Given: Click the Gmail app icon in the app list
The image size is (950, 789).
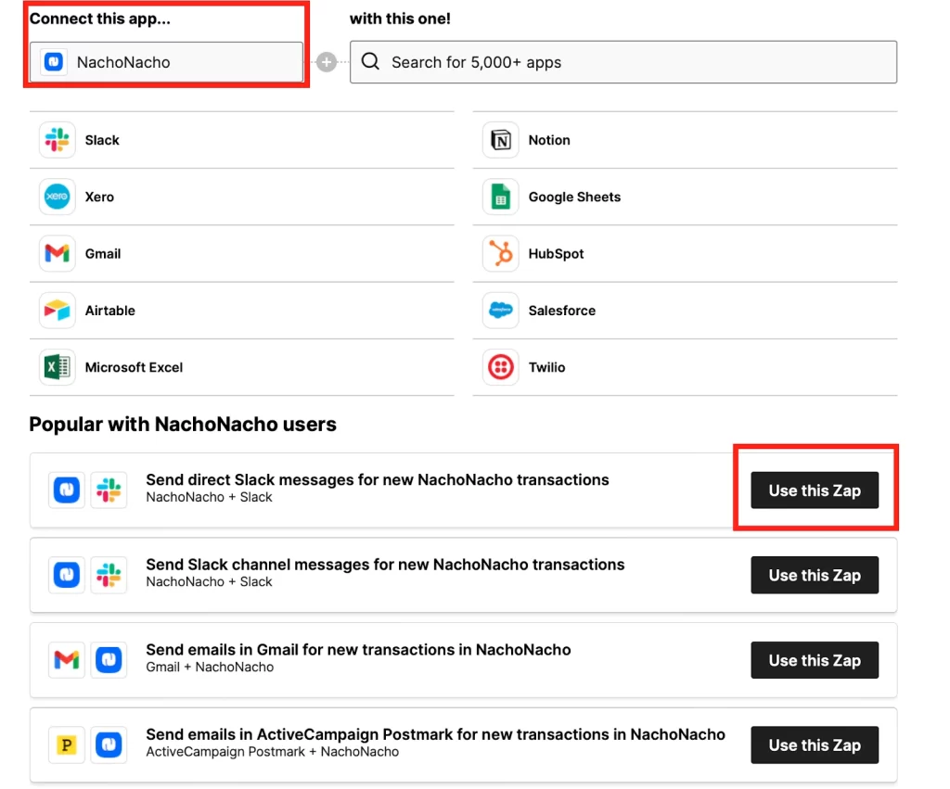Looking at the screenshot, I should (57, 253).
